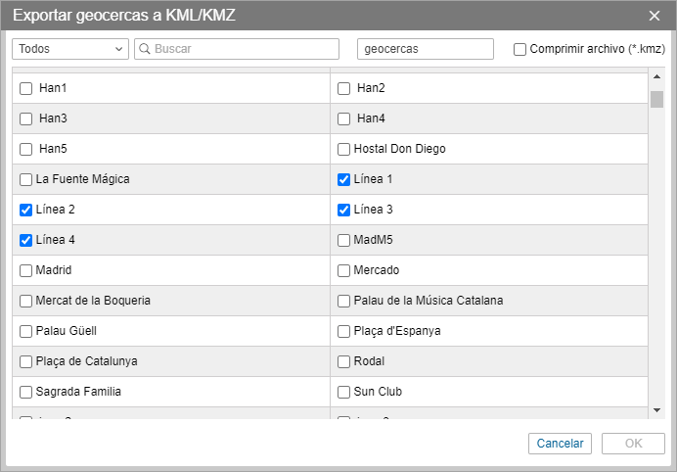Close the export geofences dialog

coord(654,15)
